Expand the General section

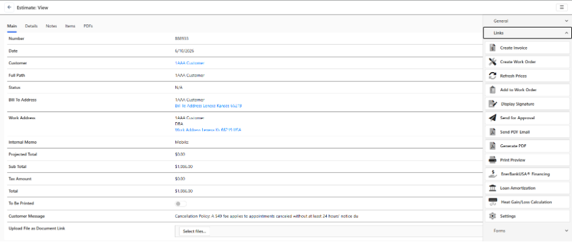pyautogui.click(x=527, y=21)
